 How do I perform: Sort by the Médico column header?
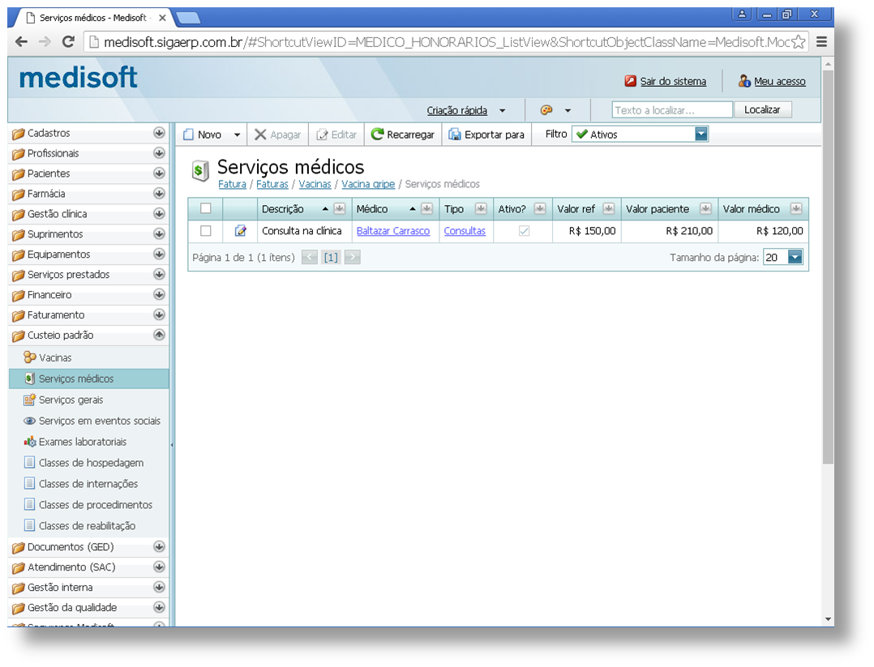point(372,209)
